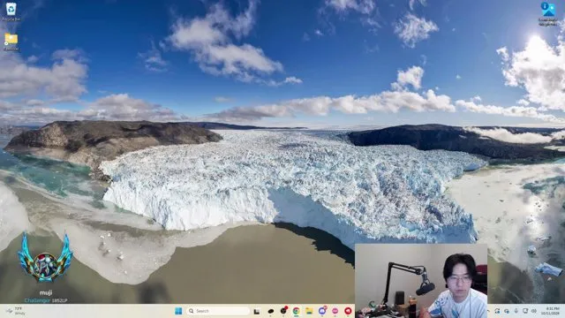Screen dimensions: 565x318
Task: Open the weather widget on taskbar
Action: click(x=15, y=311)
